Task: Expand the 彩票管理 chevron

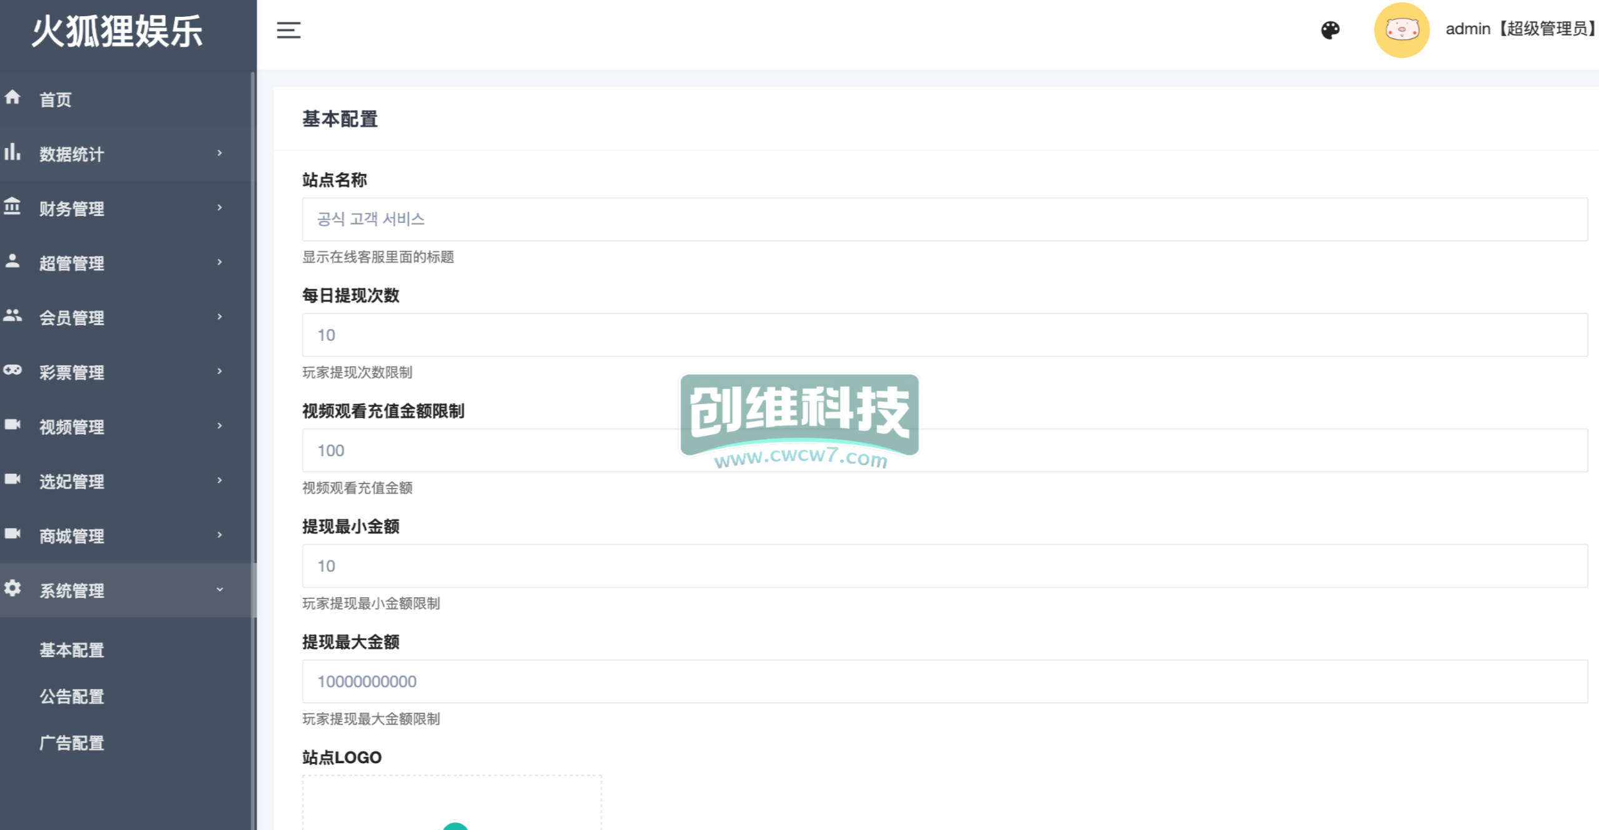Action: coord(220,371)
